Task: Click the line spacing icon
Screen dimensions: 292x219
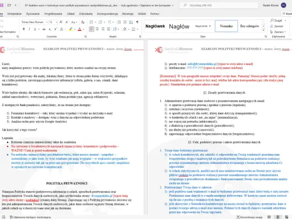Action: [115, 29]
